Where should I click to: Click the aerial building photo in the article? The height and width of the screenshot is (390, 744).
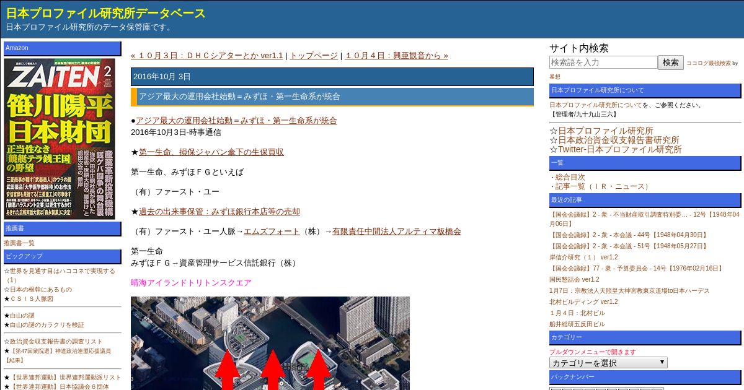click(270, 343)
